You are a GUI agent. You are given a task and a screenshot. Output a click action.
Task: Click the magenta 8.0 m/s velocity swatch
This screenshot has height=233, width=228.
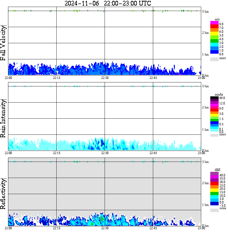pyautogui.click(x=214, y=23)
